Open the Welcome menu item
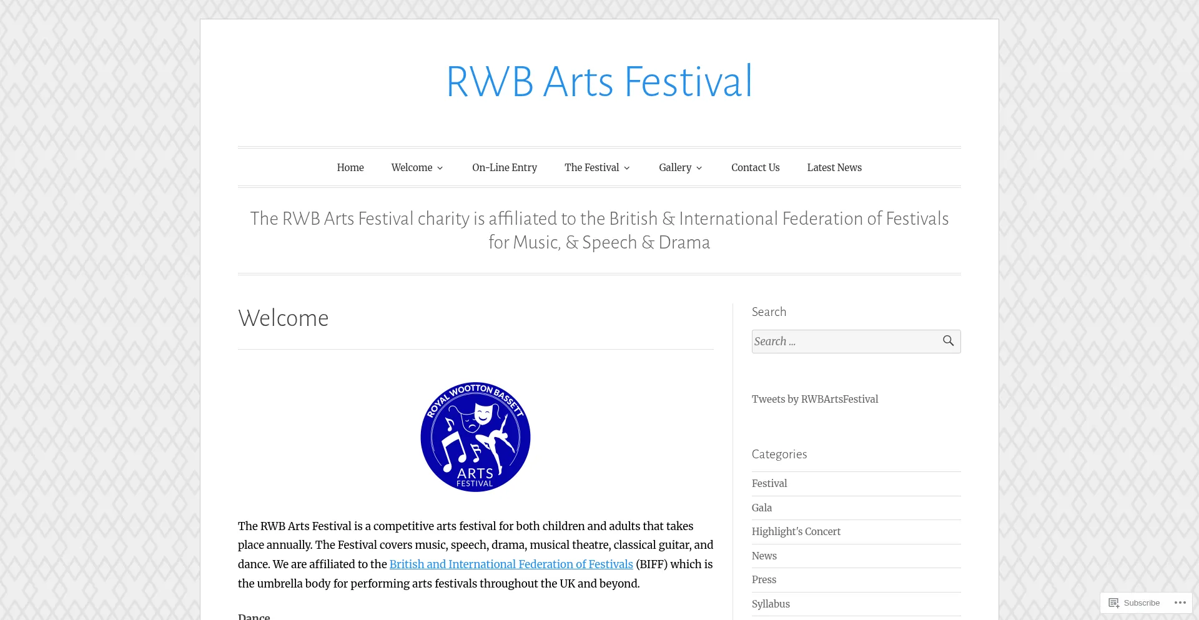Screen dimensions: 1199x620 [x=412, y=167]
